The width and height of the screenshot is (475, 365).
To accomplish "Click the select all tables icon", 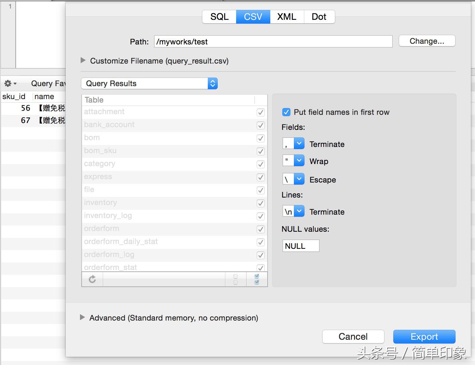I will pos(257,279).
